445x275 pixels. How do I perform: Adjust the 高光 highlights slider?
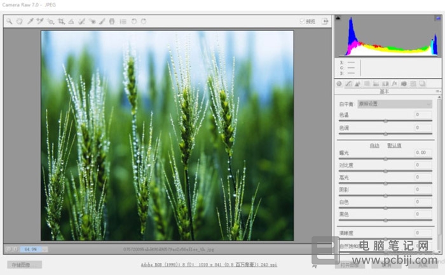pyautogui.click(x=385, y=184)
